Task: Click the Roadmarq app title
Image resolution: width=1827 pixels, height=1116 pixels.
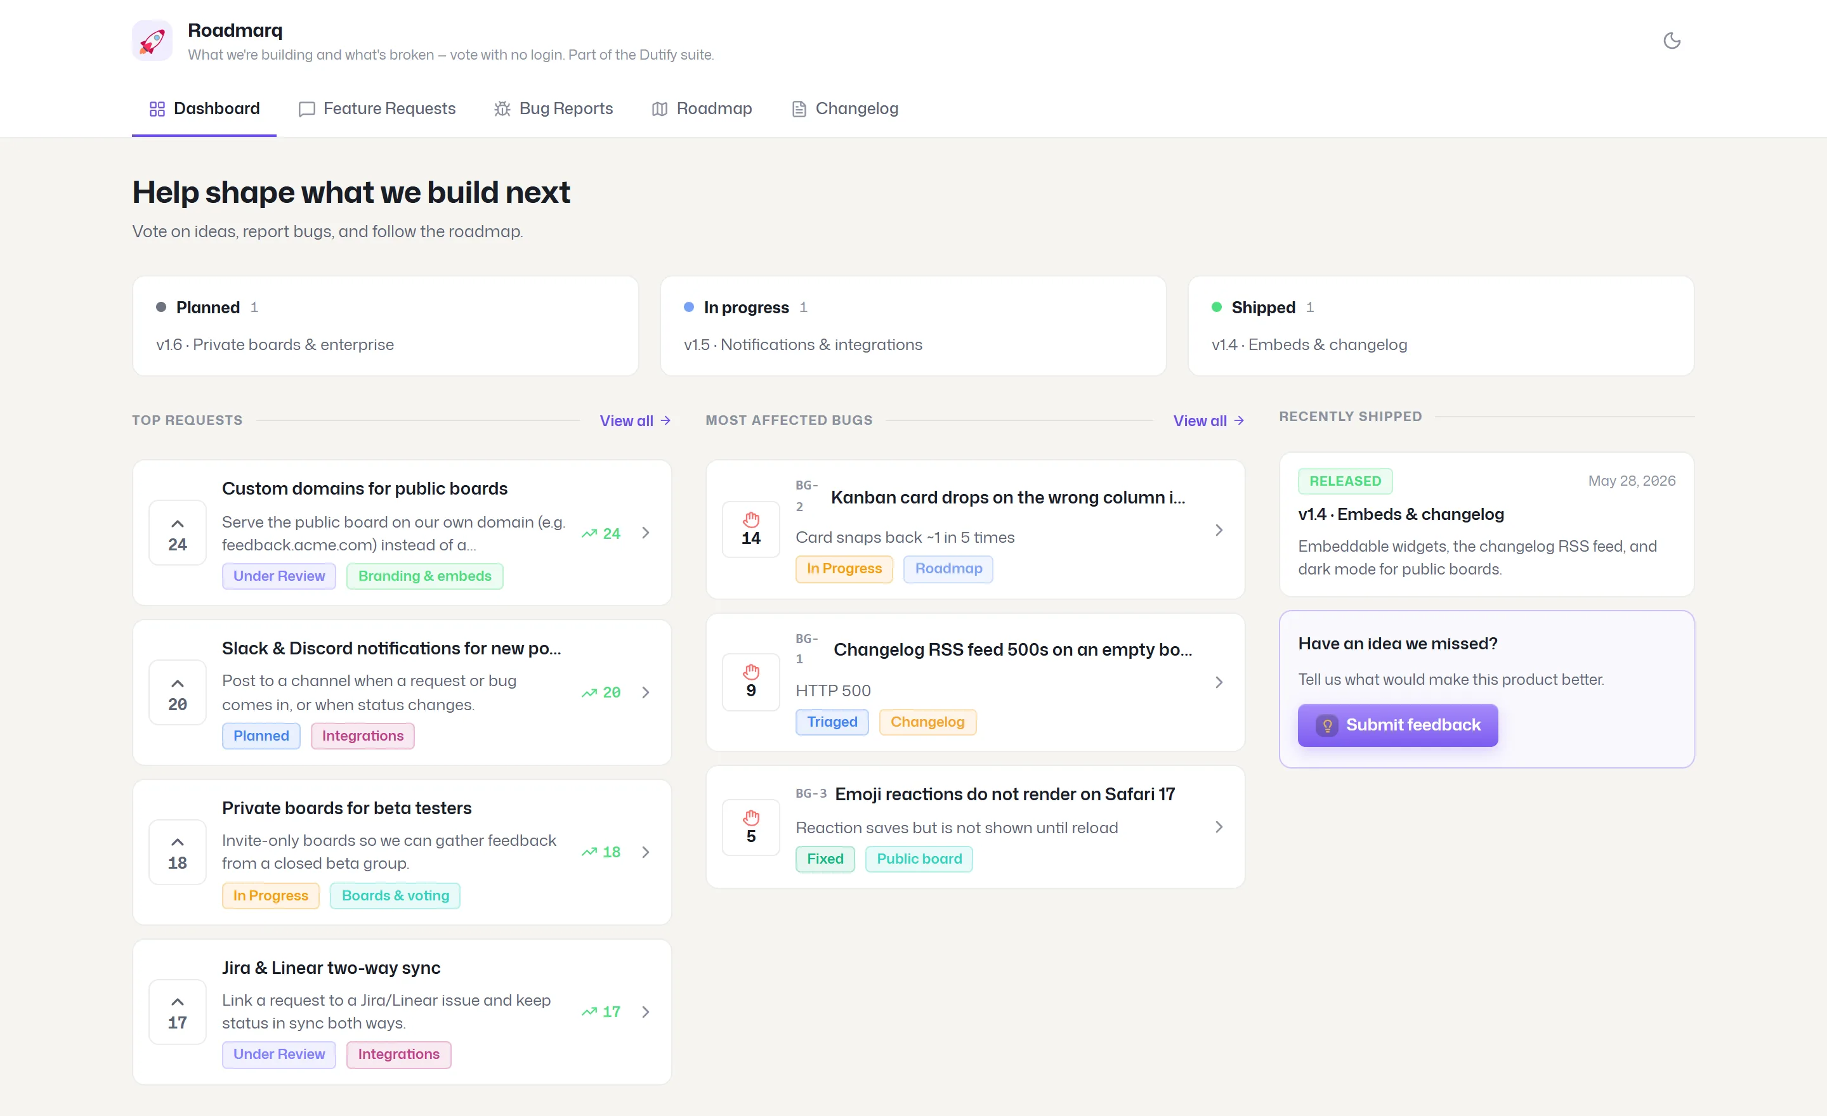Action: pos(235,30)
